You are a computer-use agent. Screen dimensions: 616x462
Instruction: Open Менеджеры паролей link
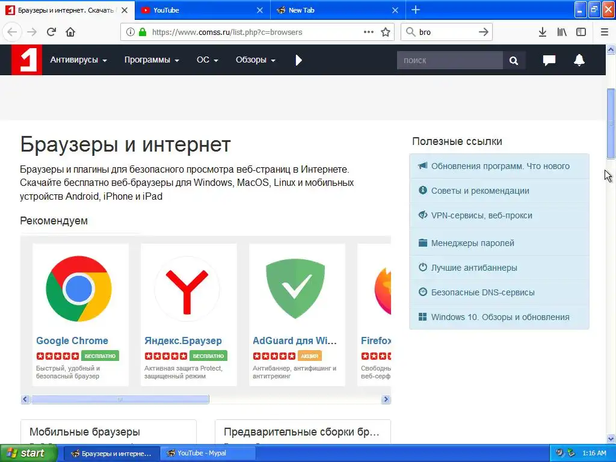click(x=499, y=243)
